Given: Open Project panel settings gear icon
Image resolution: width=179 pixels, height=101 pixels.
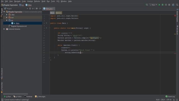Looking at the screenshot, I should [37, 8].
